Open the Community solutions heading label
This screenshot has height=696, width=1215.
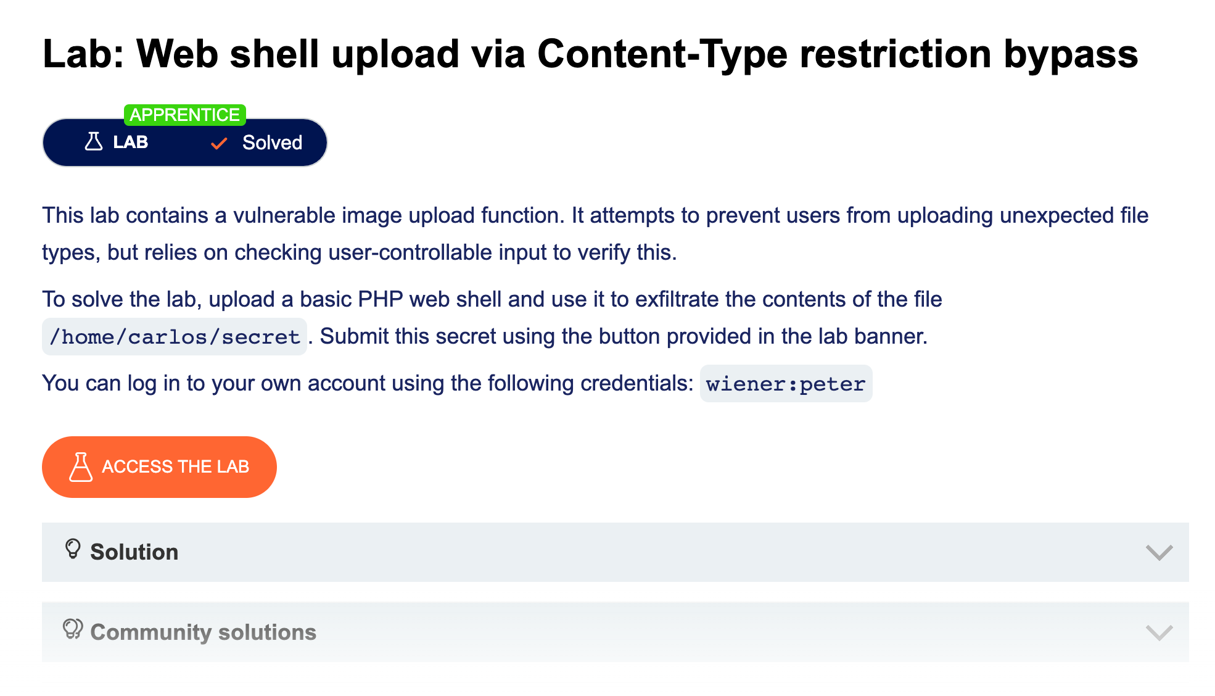pos(203,632)
